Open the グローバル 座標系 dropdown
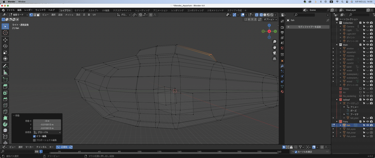The image size is (375, 158). click(x=47, y=132)
